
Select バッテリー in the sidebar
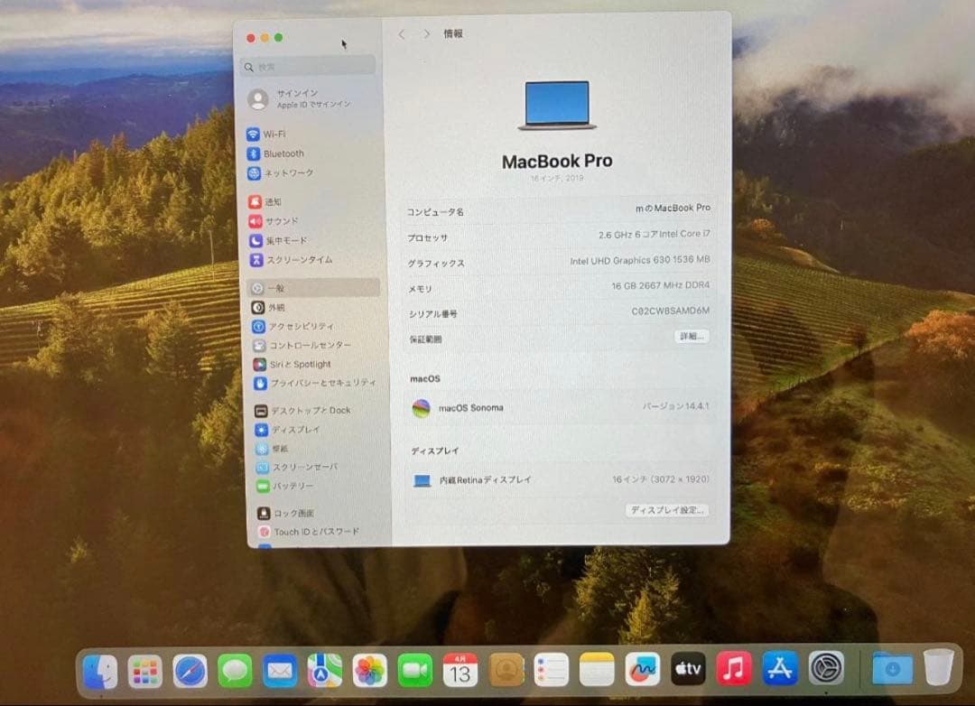[284, 486]
